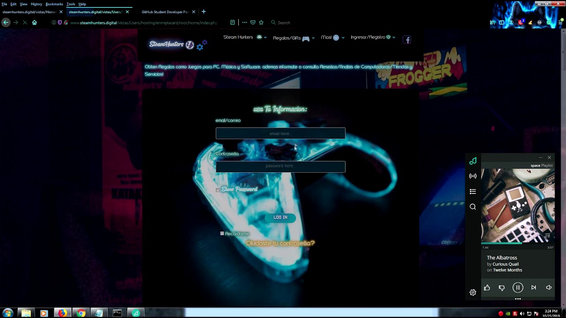Viewport: 566px width, 318px height.
Task: Click The Albatross album artwork
Action: pos(518,205)
